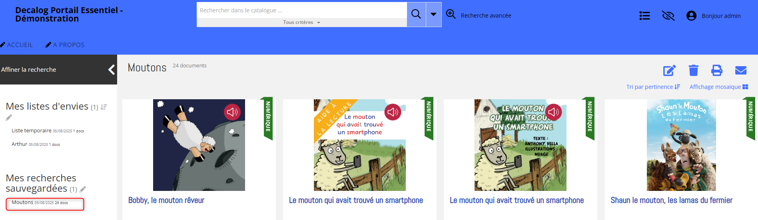Screen dimensions: 758x220
Task: Edit Mes recherches sauvegardées with pencil icon
Action: click(x=83, y=189)
